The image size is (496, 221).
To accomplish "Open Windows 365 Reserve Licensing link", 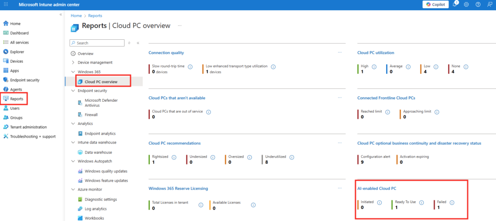I will (x=178, y=188).
